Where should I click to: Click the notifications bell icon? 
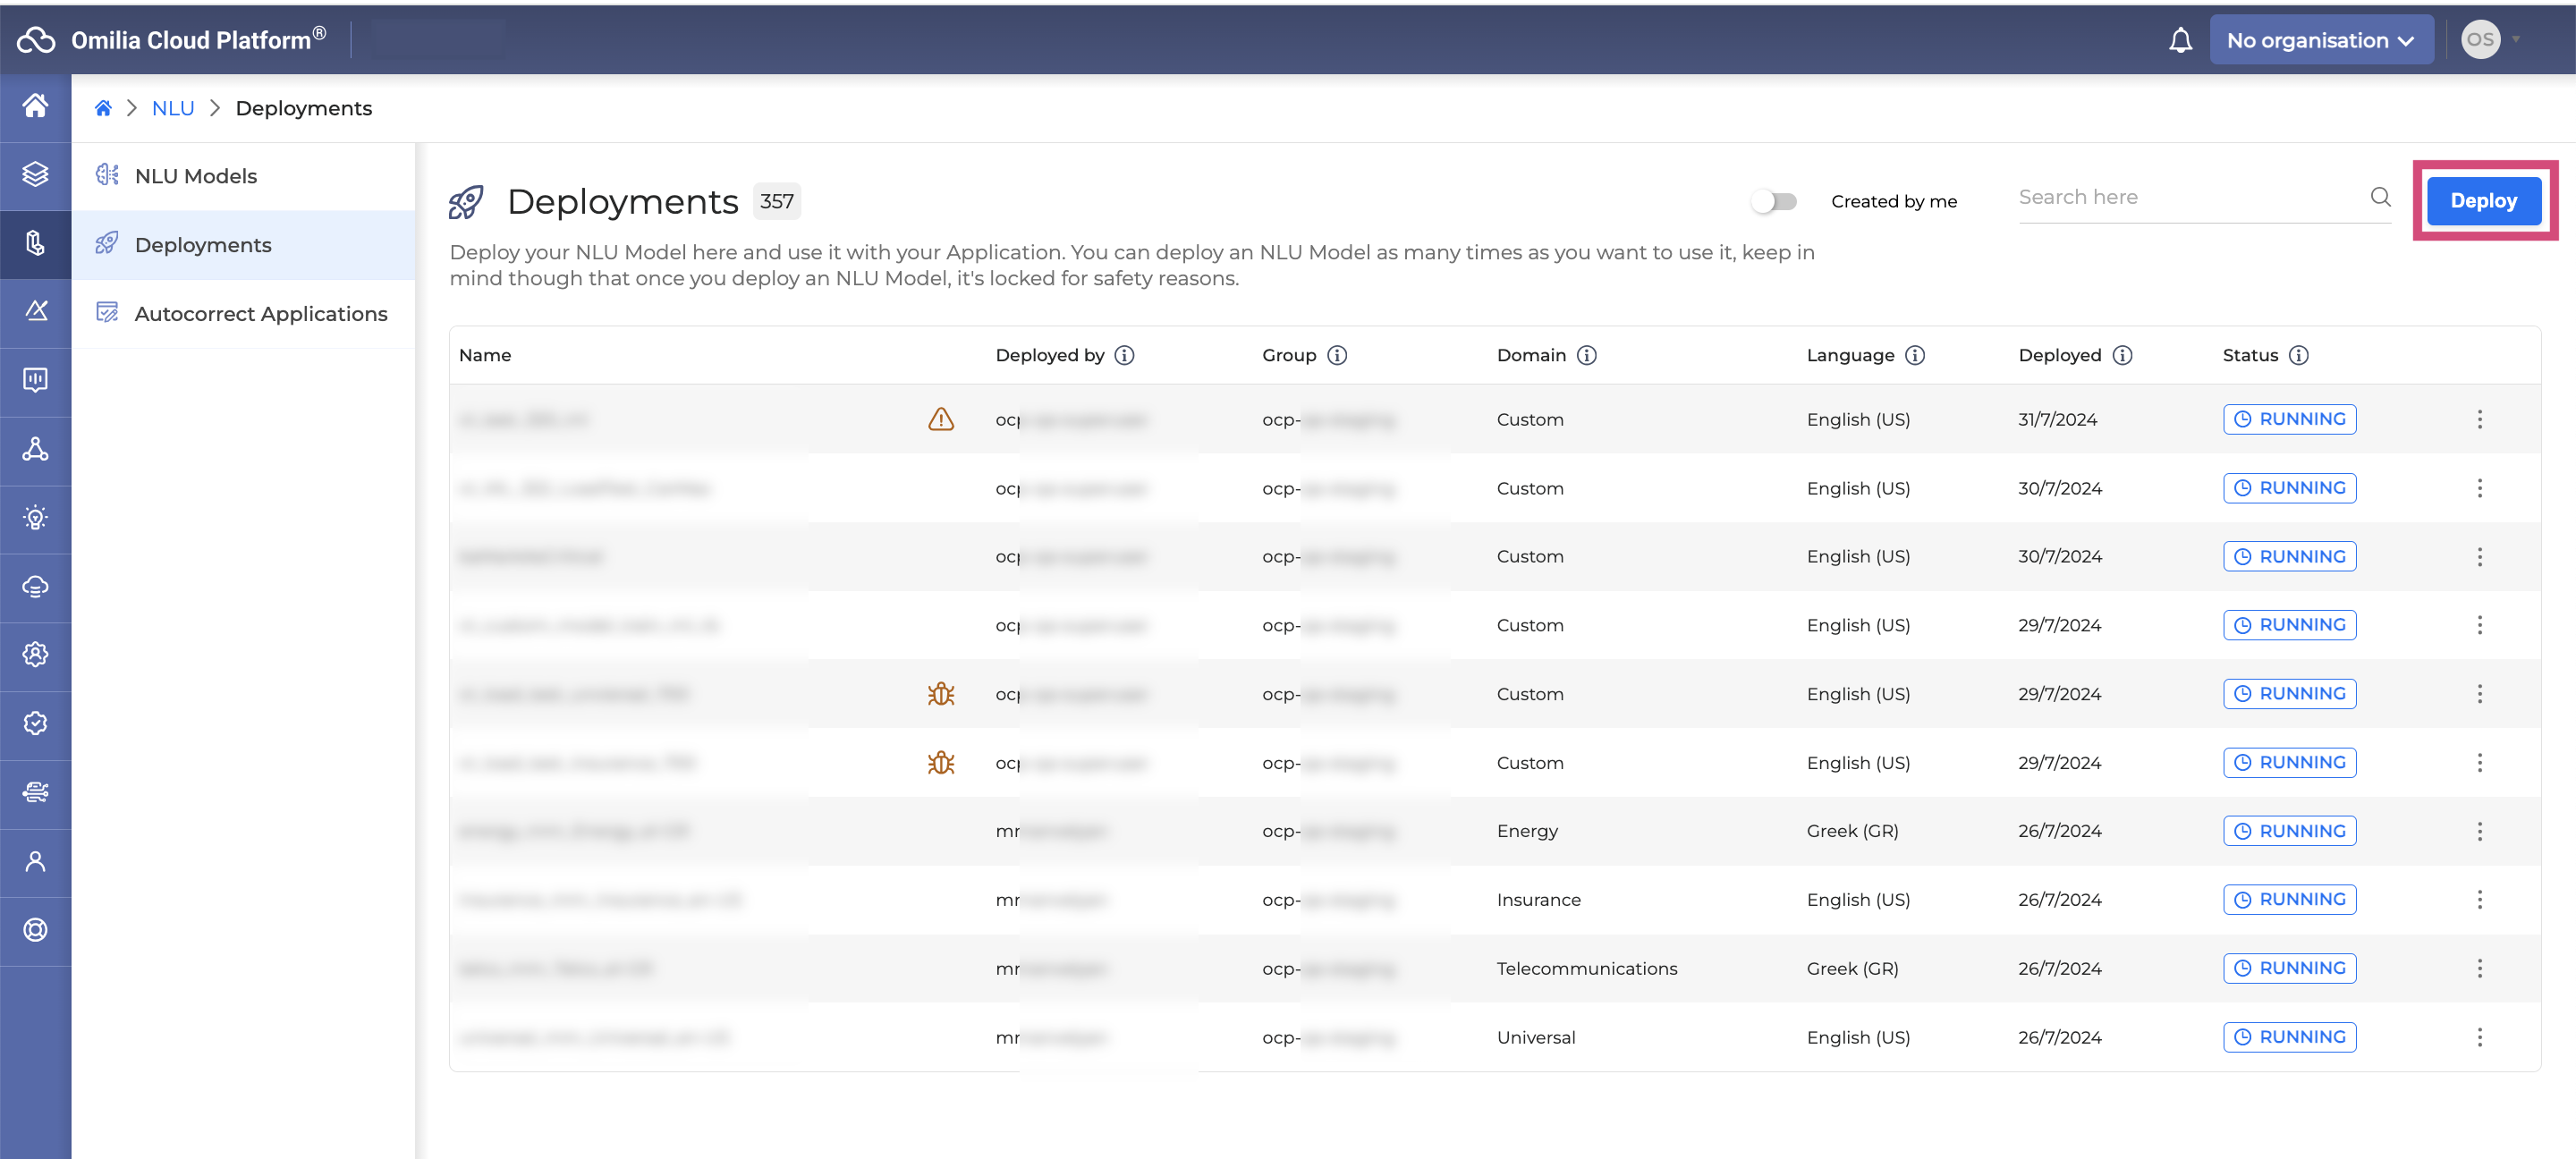point(2180,40)
